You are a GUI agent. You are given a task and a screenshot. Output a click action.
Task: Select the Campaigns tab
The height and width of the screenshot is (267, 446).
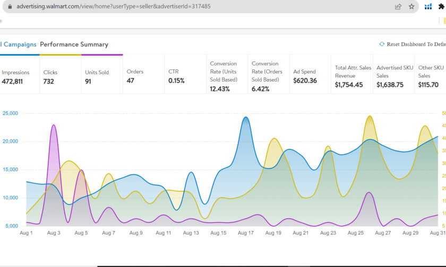click(19, 44)
